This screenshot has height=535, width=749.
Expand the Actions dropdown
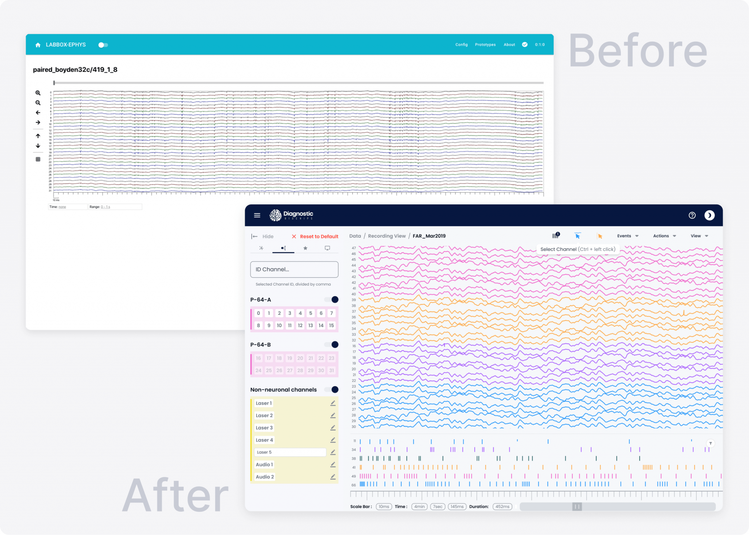coord(664,236)
